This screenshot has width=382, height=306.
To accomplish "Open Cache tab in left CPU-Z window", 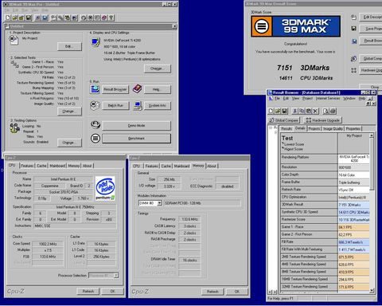I will (41, 166).
